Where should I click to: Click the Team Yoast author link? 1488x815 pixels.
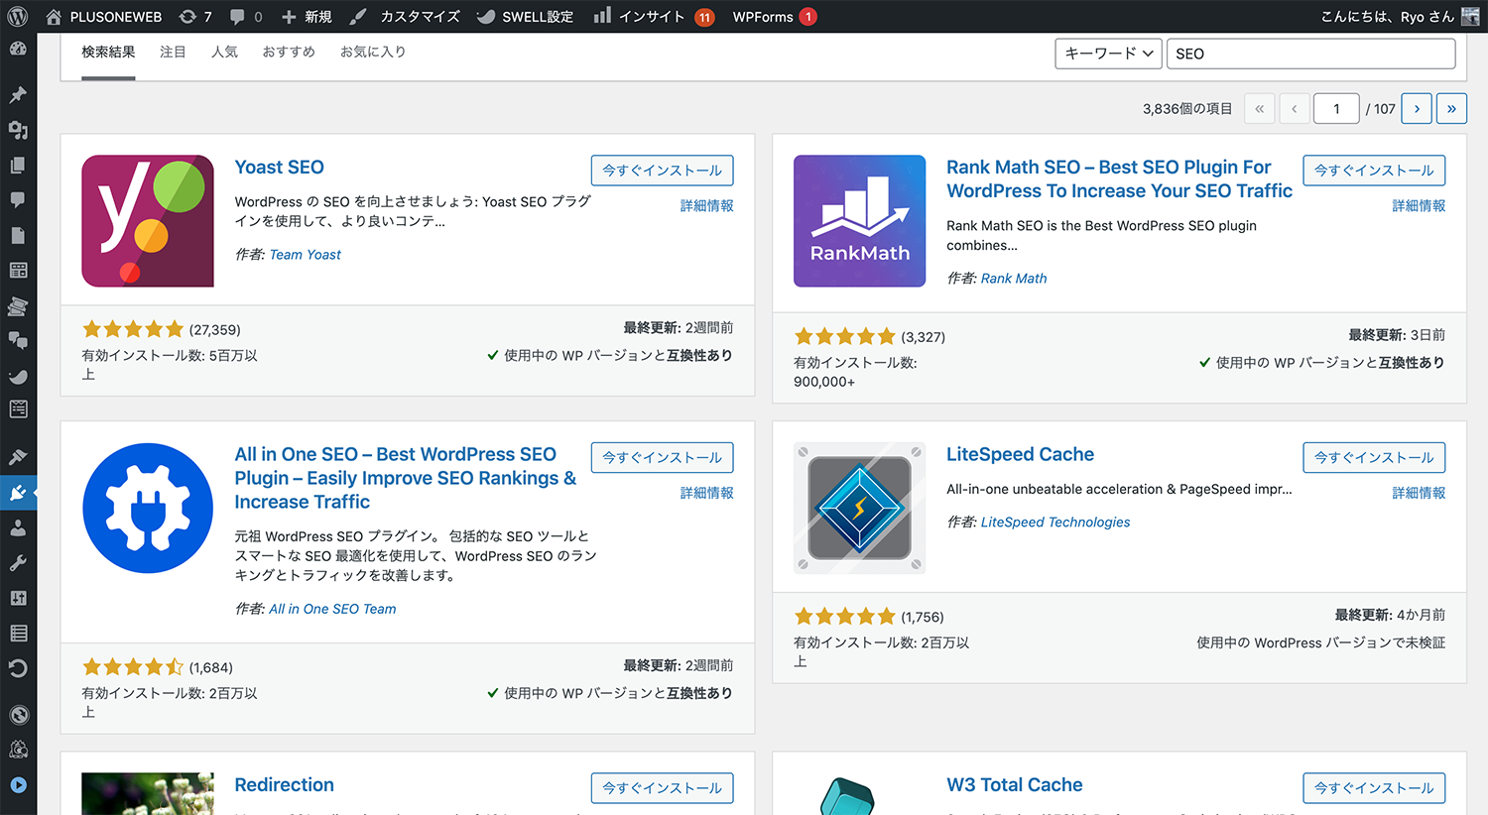pos(305,254)
